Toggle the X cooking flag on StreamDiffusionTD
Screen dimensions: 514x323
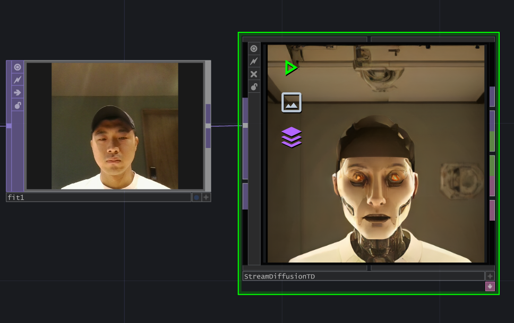coord(254,74)
